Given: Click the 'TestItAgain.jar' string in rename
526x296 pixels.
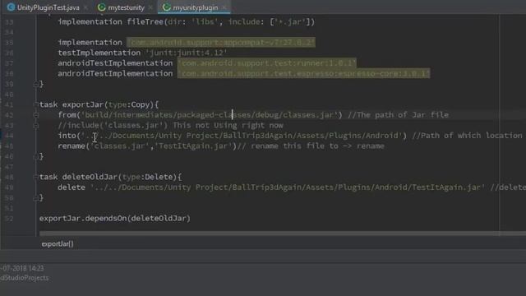Looking at the screenshot, I should tap(193, 146).
